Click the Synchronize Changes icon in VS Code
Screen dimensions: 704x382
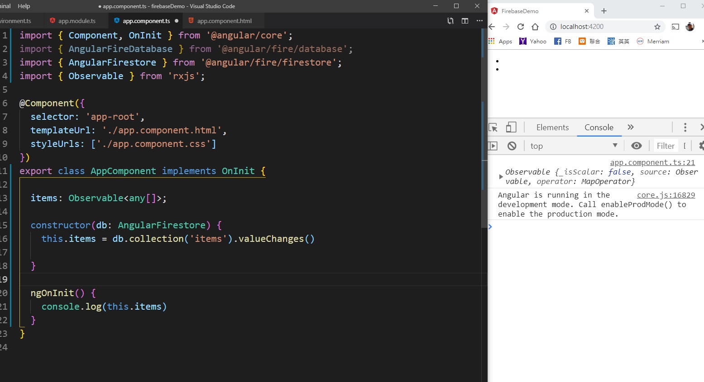coord(450,21)
